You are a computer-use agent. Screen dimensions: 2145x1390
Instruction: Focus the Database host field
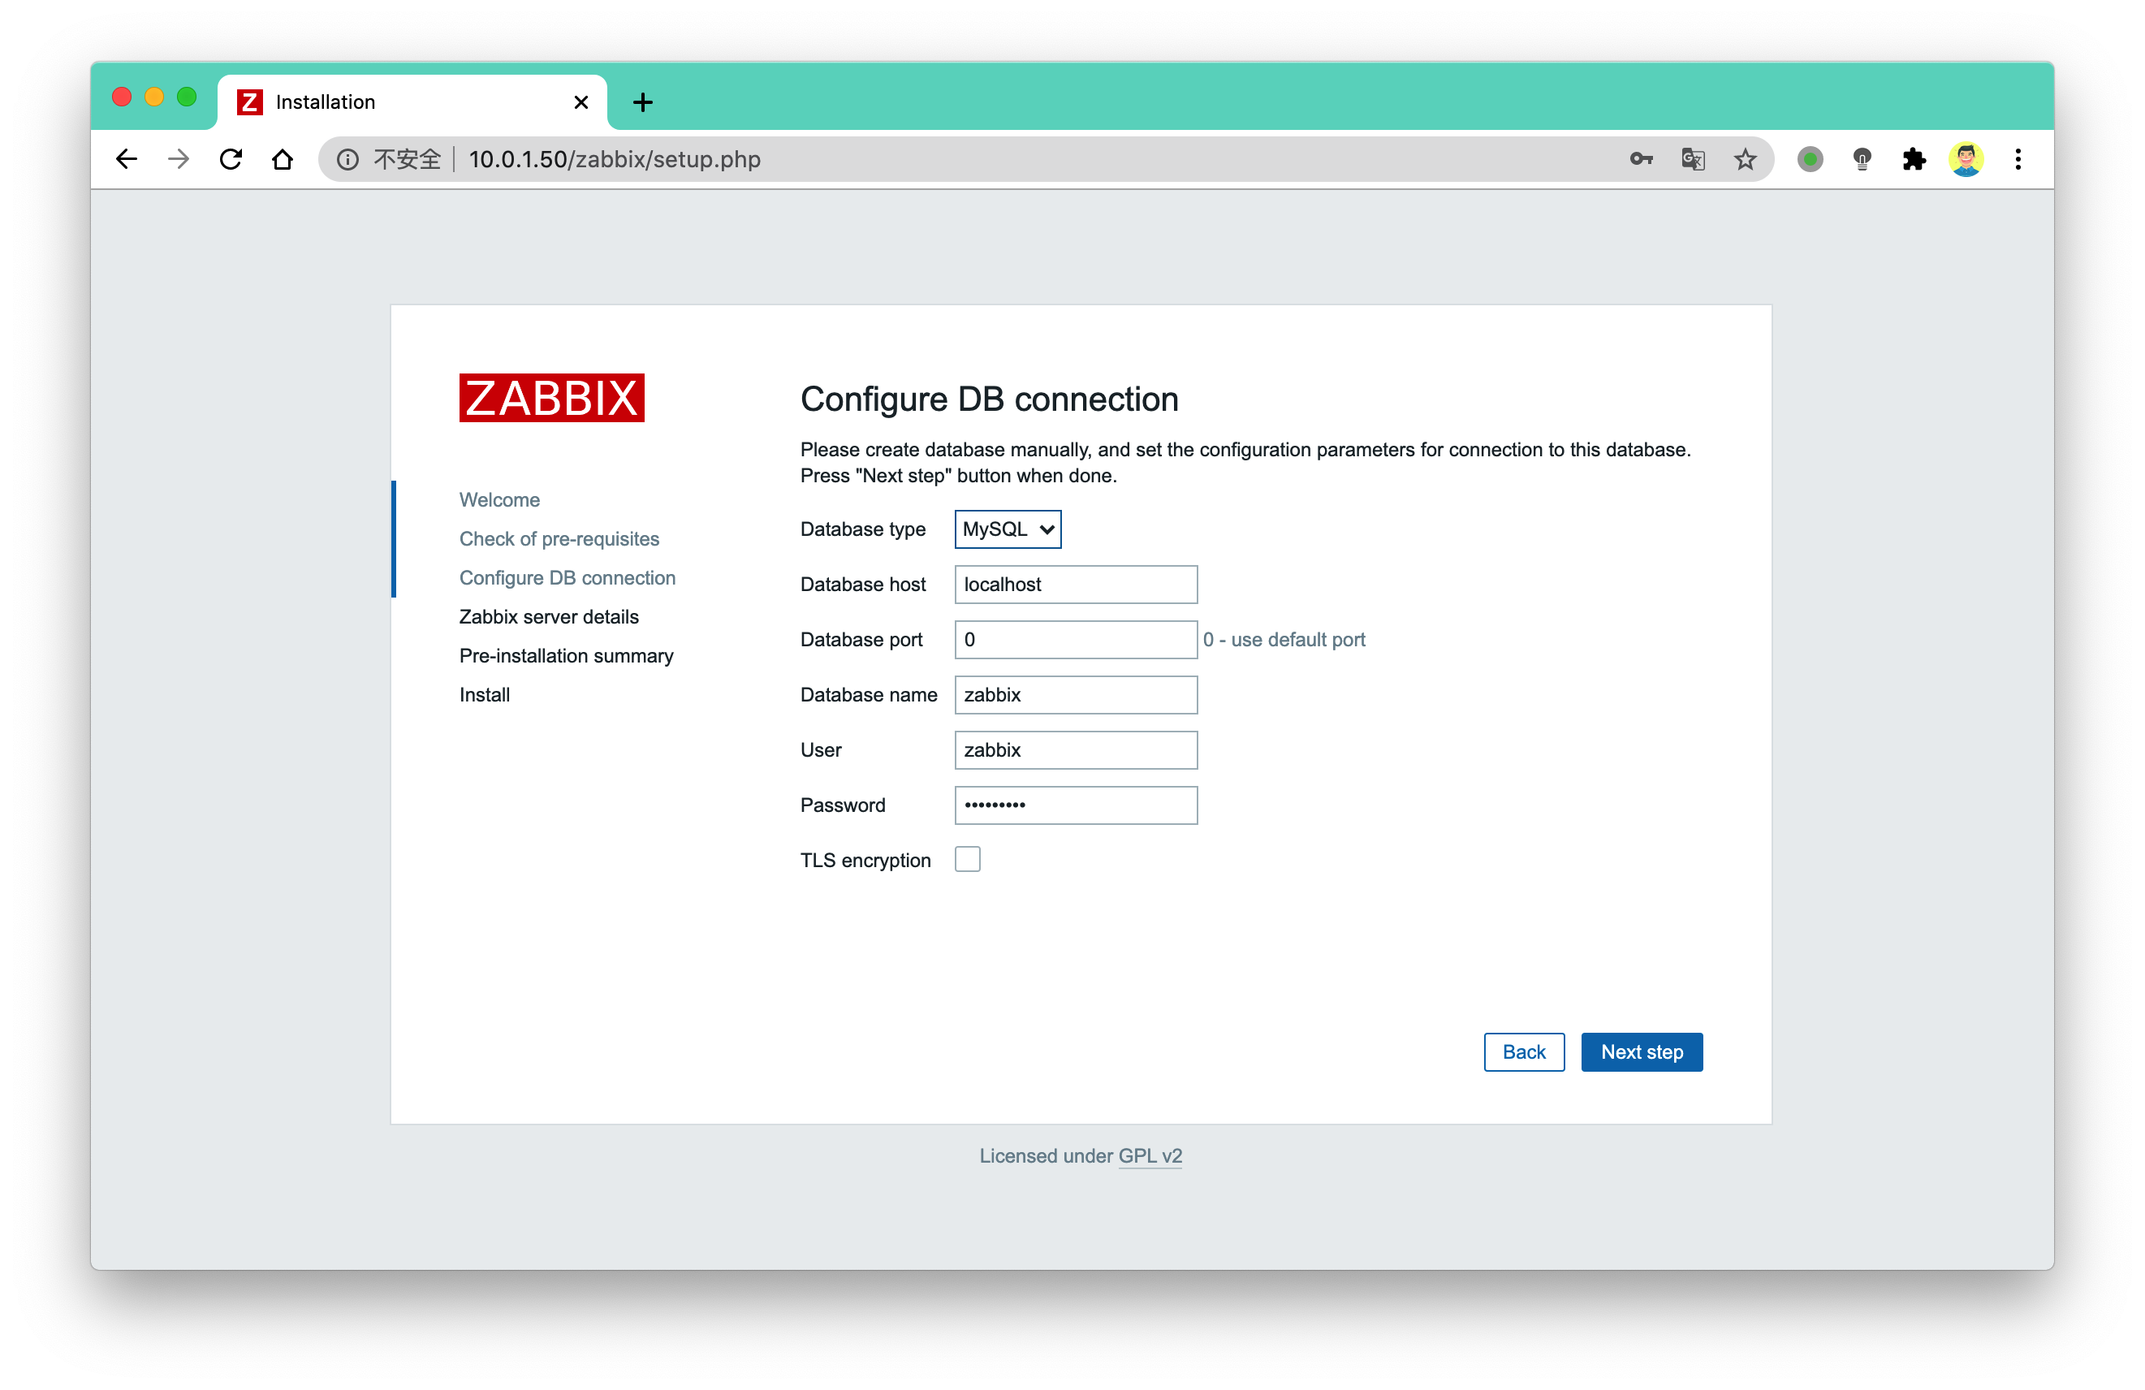pos(1076,584)
